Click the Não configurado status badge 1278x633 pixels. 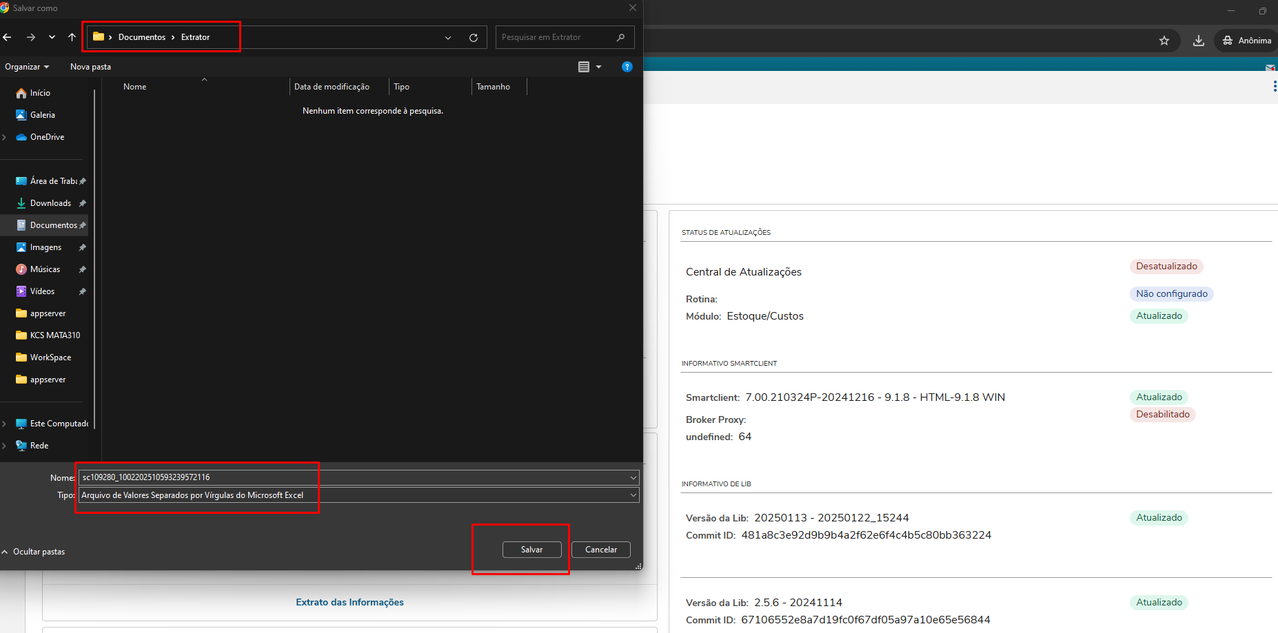tap(1172, 294)
